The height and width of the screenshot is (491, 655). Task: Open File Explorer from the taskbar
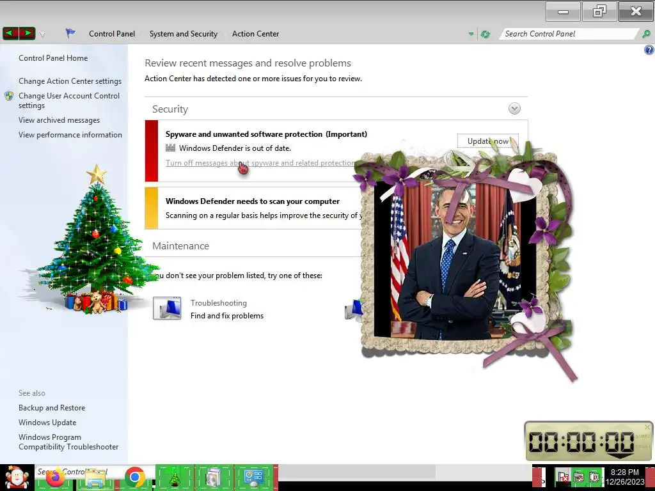point(95,478)
